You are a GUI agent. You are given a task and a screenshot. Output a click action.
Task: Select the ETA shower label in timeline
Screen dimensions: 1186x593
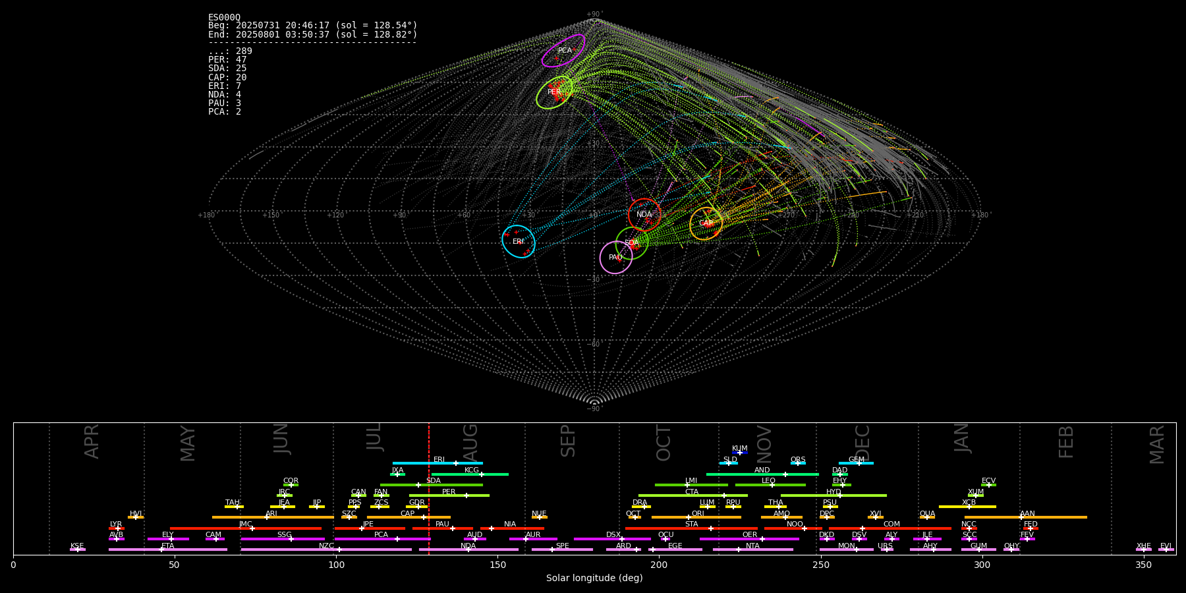tap(168, 546)
